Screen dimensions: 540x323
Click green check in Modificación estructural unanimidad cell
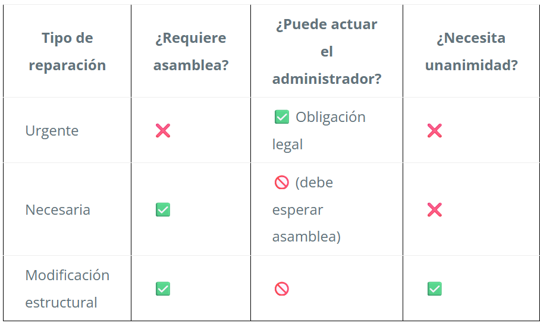click(435, 288)
